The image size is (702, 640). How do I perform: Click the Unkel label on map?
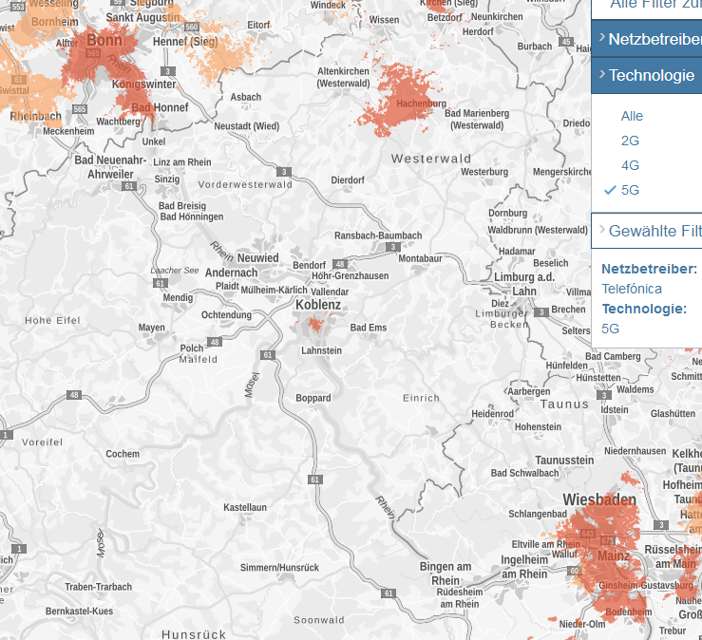[154, 141]
